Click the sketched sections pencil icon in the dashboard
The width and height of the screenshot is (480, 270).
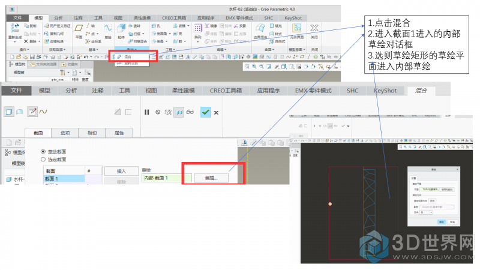(x=32, y=112)
